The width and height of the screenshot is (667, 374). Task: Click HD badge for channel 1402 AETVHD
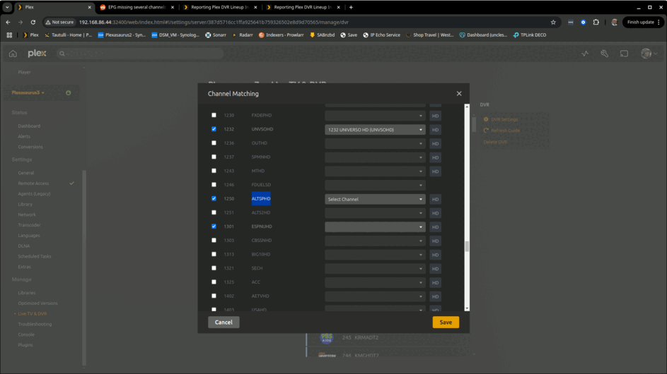click(x=435, y=296)
